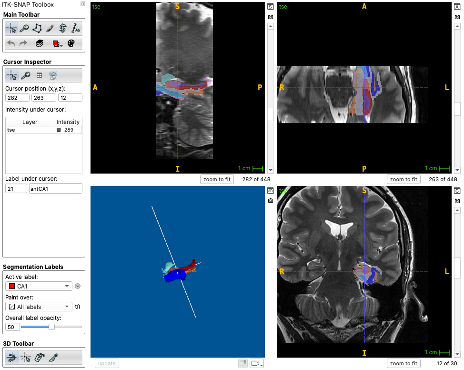
Task: Toggle the coronal view layout C button
Action: [457, 191]
